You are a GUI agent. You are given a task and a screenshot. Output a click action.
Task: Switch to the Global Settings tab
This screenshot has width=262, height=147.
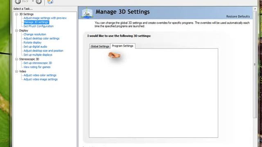click(100, 46)
